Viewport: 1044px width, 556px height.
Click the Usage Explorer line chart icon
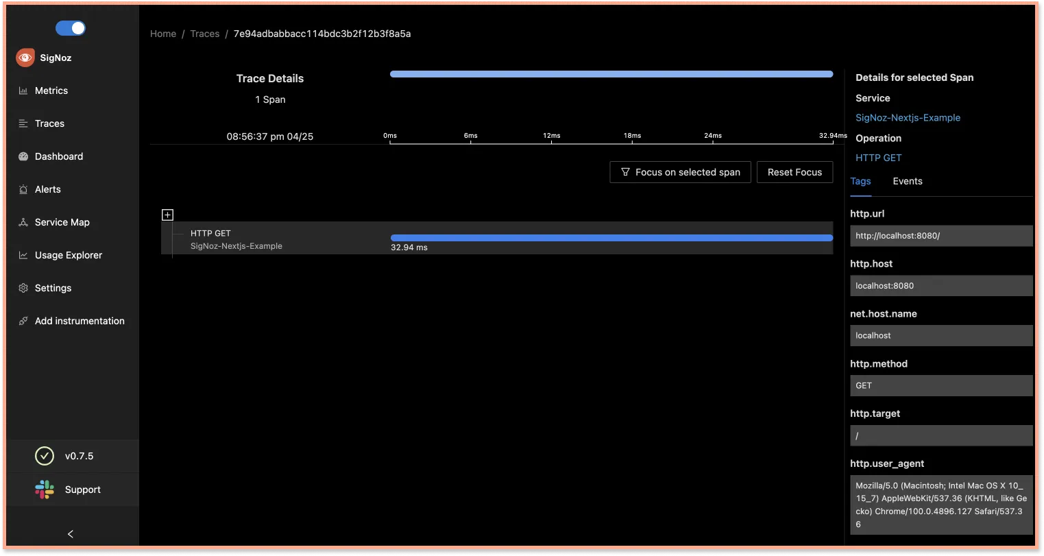(x=23, y=255)
